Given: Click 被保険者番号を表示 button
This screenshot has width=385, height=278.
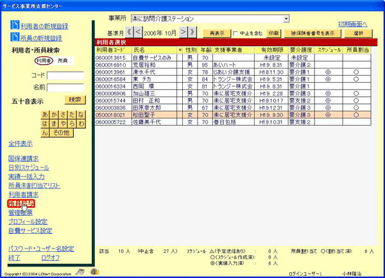Looking at the screenshot, I should coord(312,33).
